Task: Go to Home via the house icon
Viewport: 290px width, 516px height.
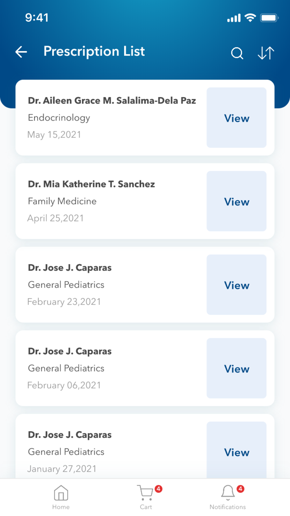Action: (61, 493)
